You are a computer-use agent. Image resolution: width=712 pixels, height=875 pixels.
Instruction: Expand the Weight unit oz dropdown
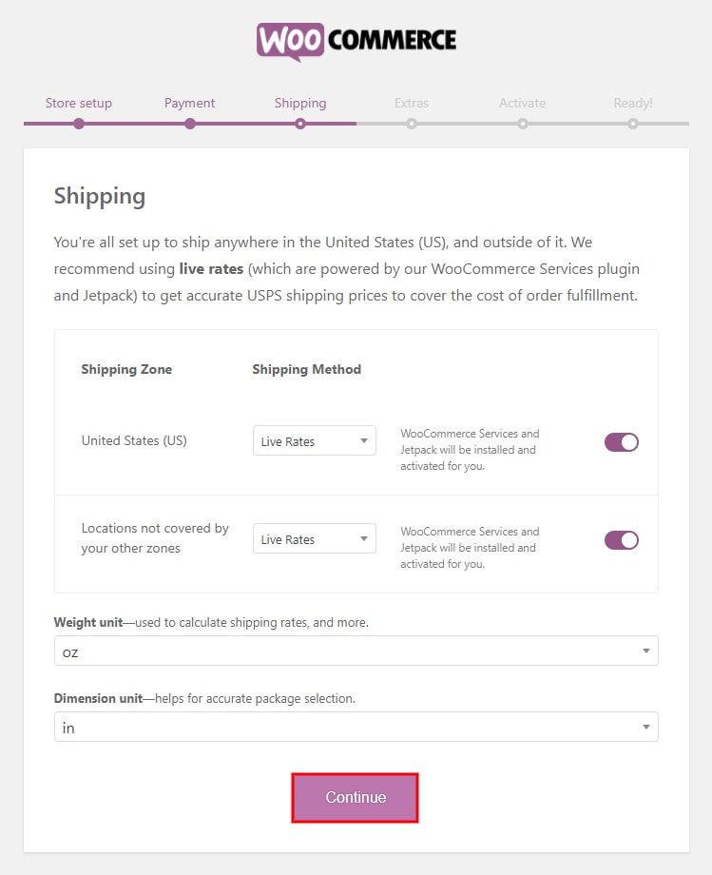356,651
